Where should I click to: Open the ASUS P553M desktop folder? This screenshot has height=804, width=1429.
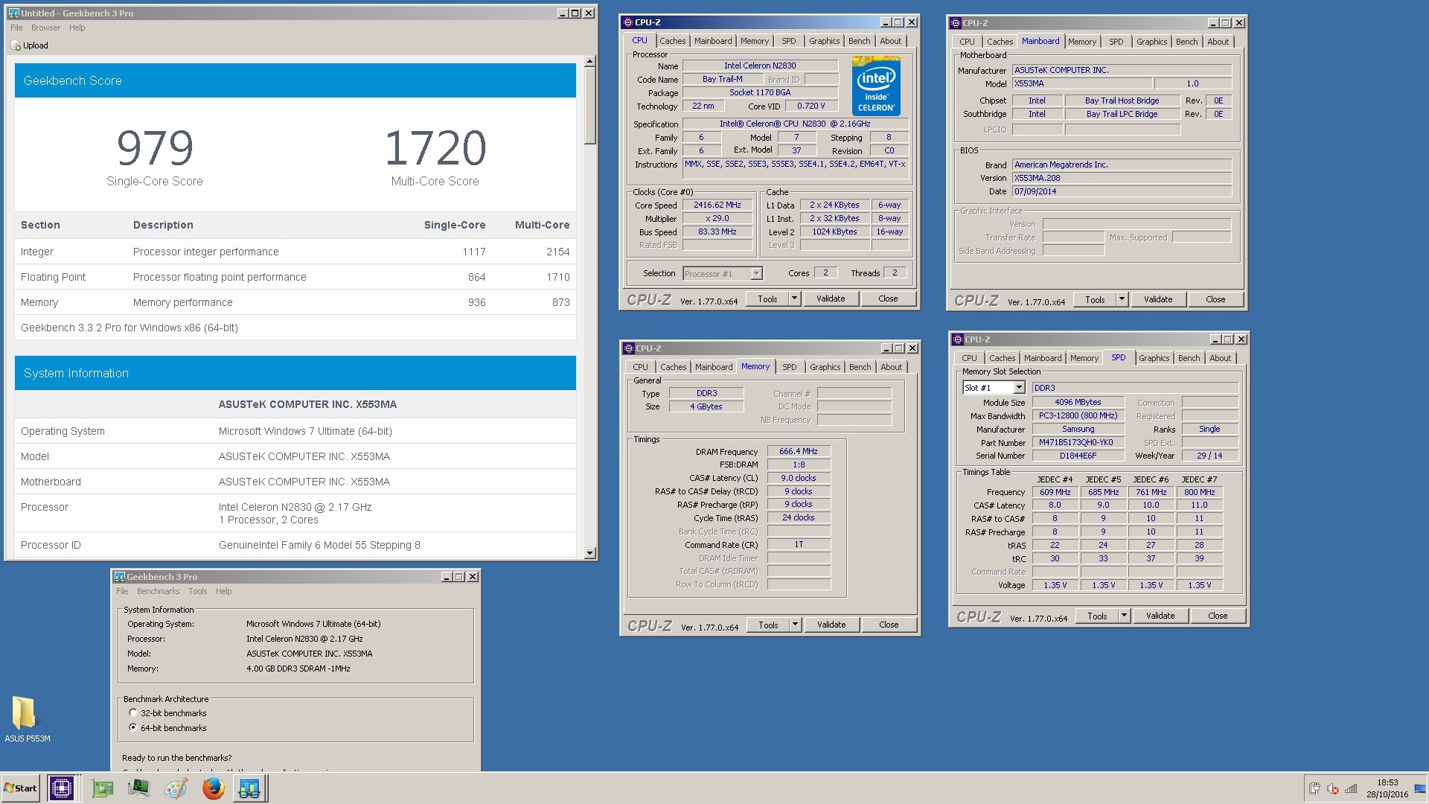click(x=27, y=719)
